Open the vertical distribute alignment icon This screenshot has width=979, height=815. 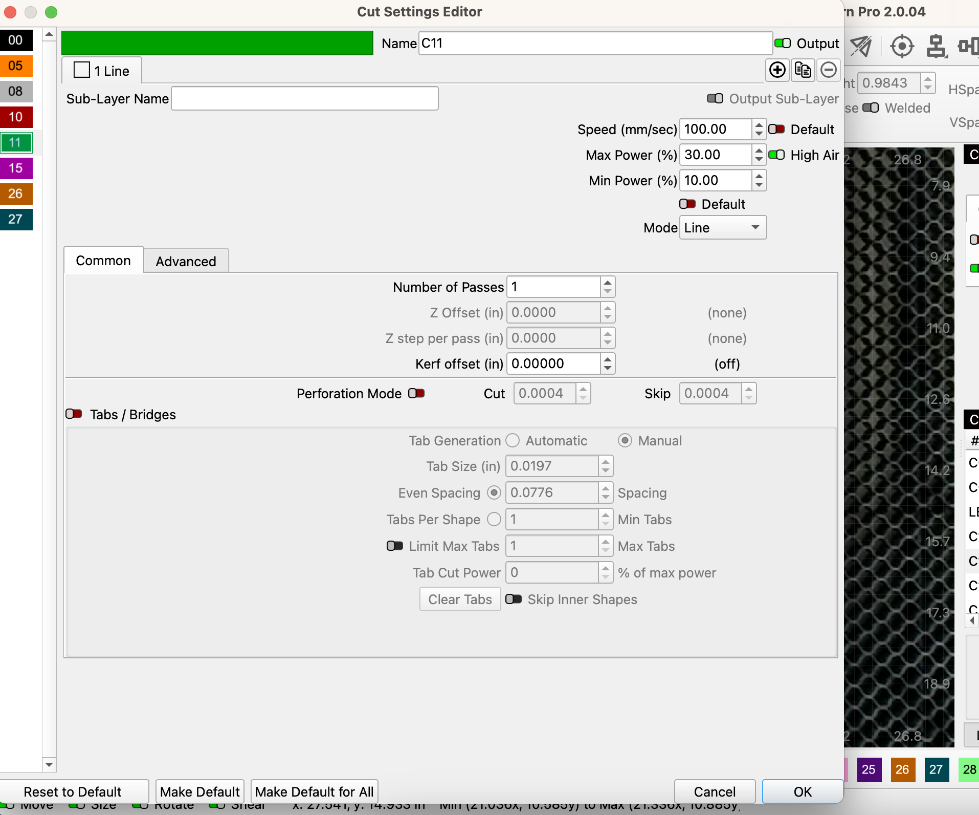click(936, 47)
